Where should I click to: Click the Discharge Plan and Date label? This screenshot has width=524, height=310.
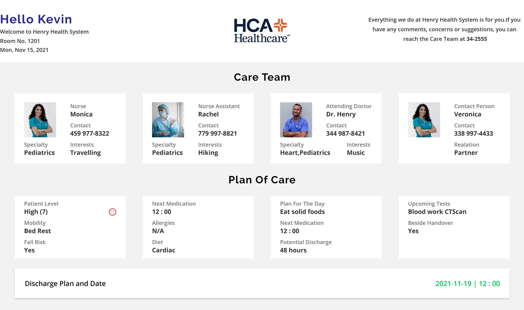[x=65, y=284]
